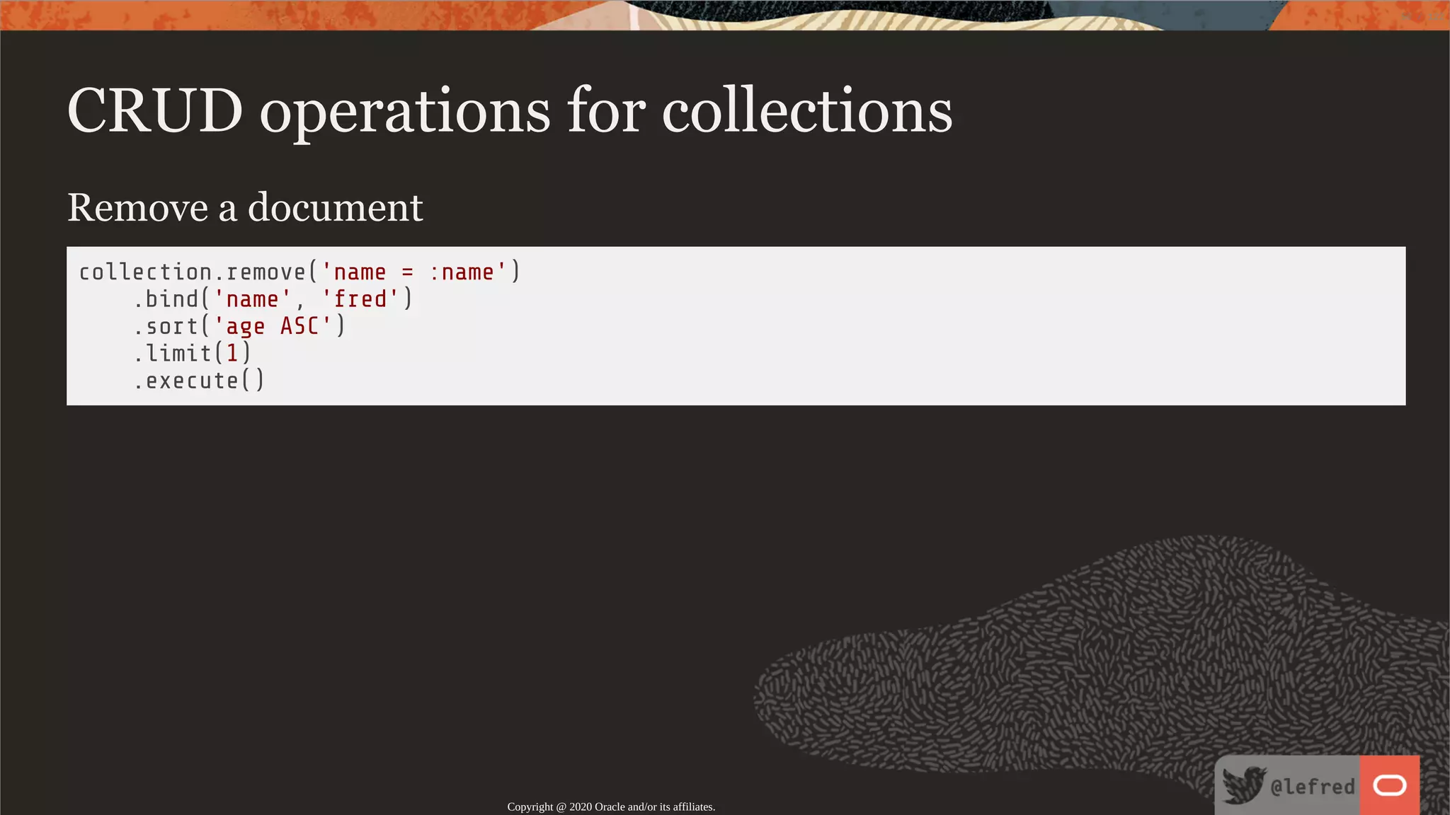Image resolution: width=1450 pixels, height=815 pixels.
Task: Click the 'Remove a document' subtitle
Action: 245,207
